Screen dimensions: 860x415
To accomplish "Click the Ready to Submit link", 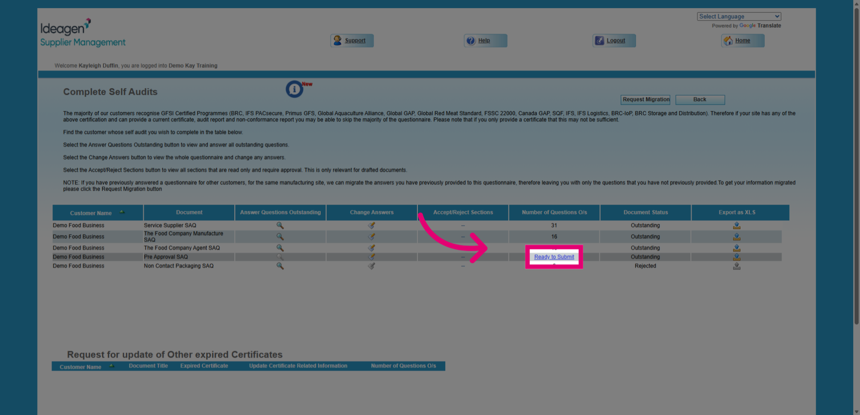I will click(554, 257).
